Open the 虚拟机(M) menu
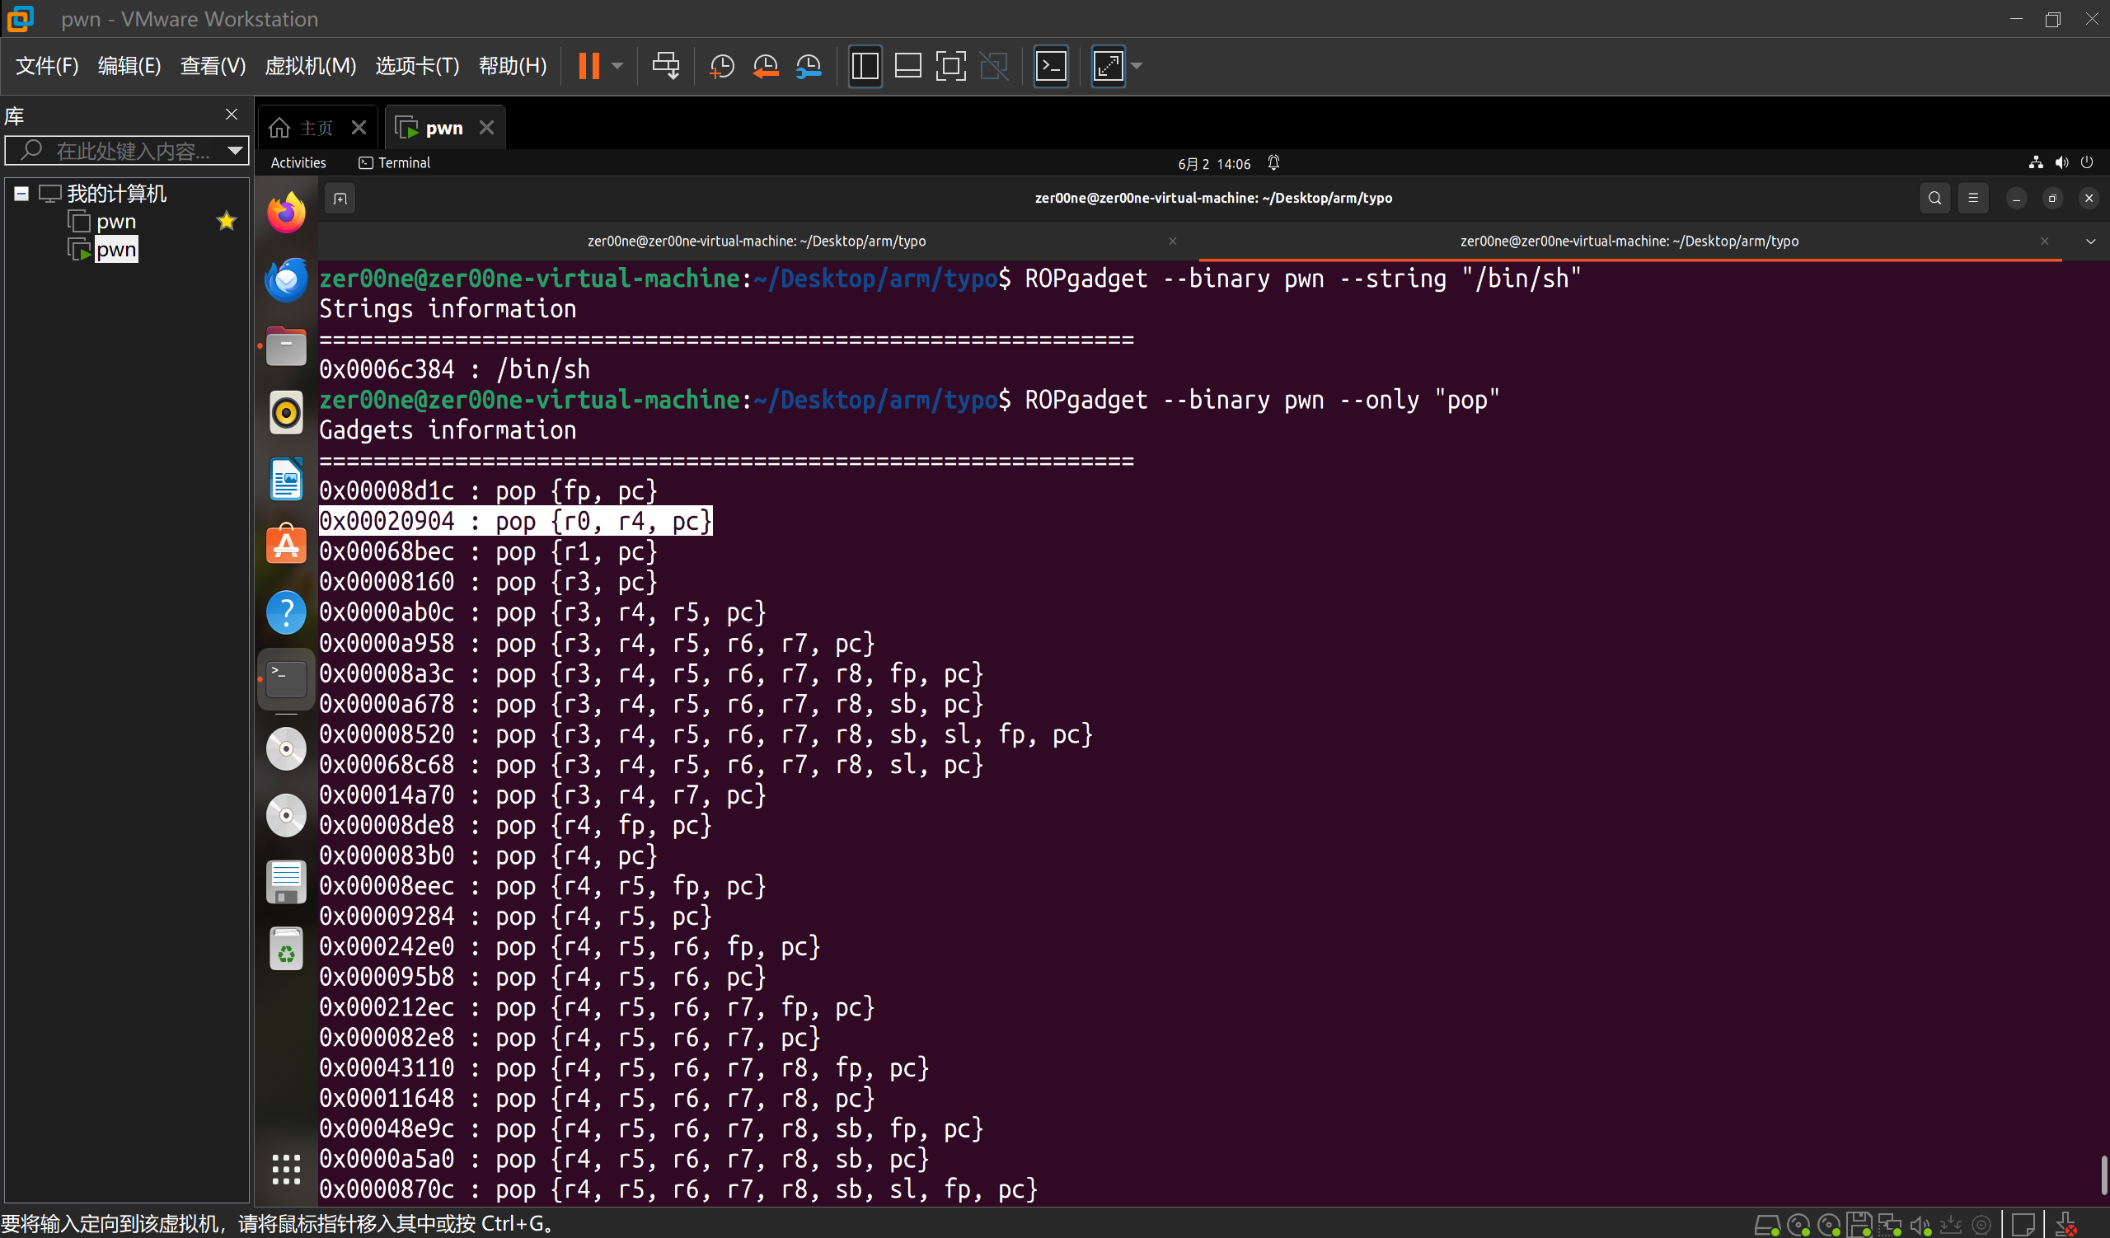Image resolution: width=2110 pixels, height=1238 pixels. (310, 65)
